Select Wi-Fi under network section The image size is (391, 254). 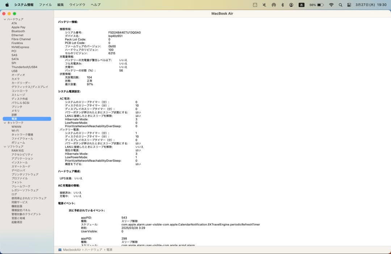pos(15,131)
